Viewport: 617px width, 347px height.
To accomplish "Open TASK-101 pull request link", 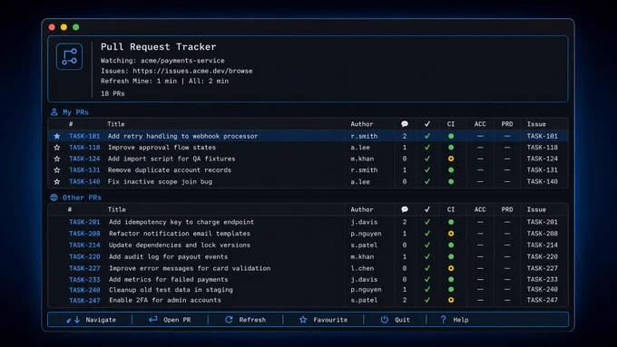I will pyautogui.click(x=84, y=136).
